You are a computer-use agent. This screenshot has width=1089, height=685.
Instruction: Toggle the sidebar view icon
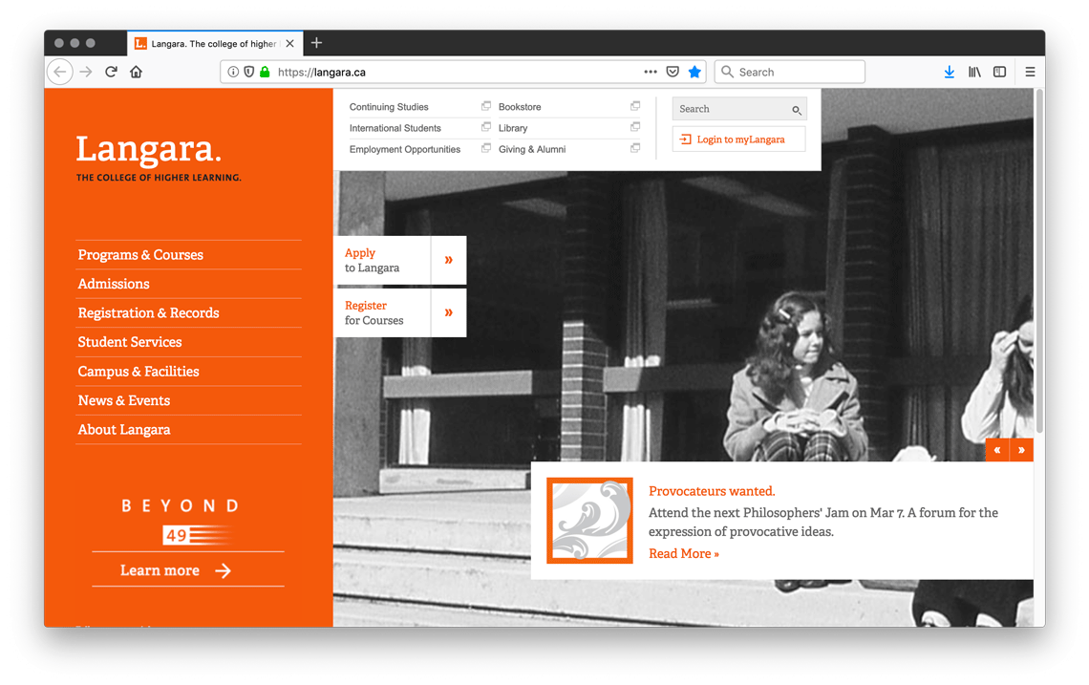click(999, 72)
